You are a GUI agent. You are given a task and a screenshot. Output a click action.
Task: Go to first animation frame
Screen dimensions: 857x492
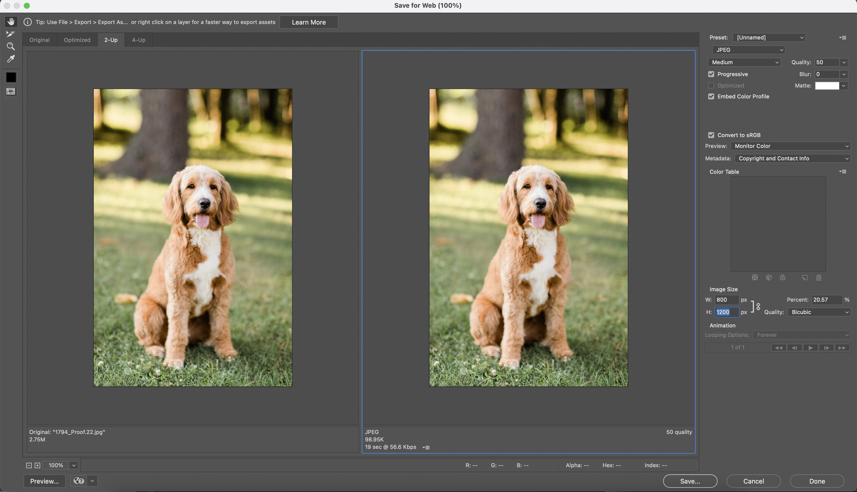click(779, 348)
